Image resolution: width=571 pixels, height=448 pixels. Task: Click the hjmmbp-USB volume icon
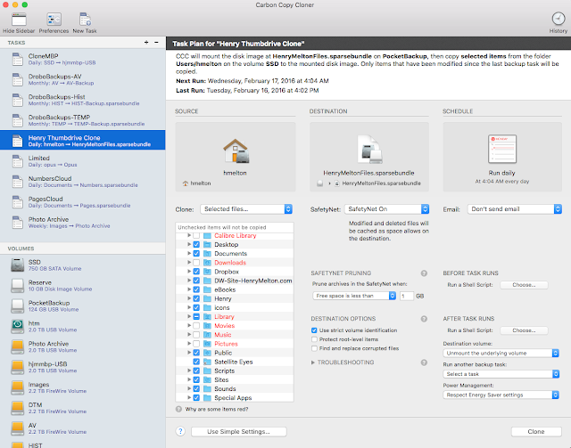click(18, 367)
